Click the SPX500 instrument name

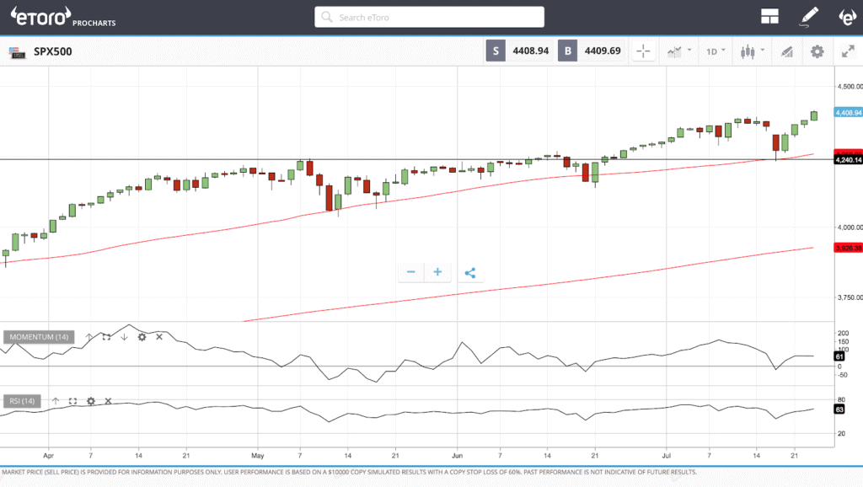coord(53,51)
